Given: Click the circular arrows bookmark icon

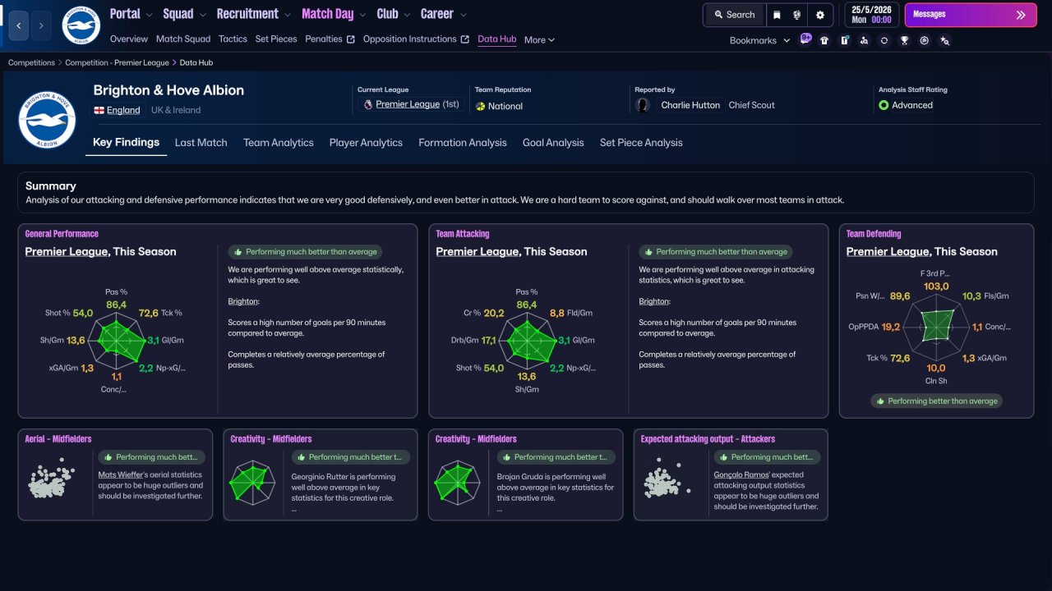Looking at the screenshot, I should [884, 40].
